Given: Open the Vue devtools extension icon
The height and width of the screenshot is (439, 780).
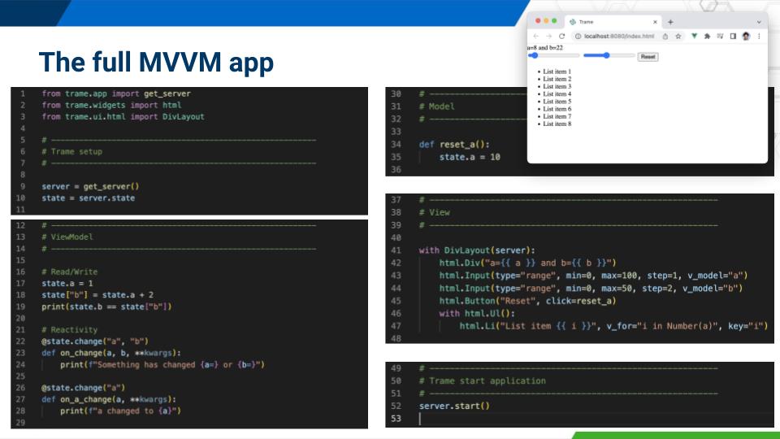Looking at the screenshot, I should click(694, 37).
